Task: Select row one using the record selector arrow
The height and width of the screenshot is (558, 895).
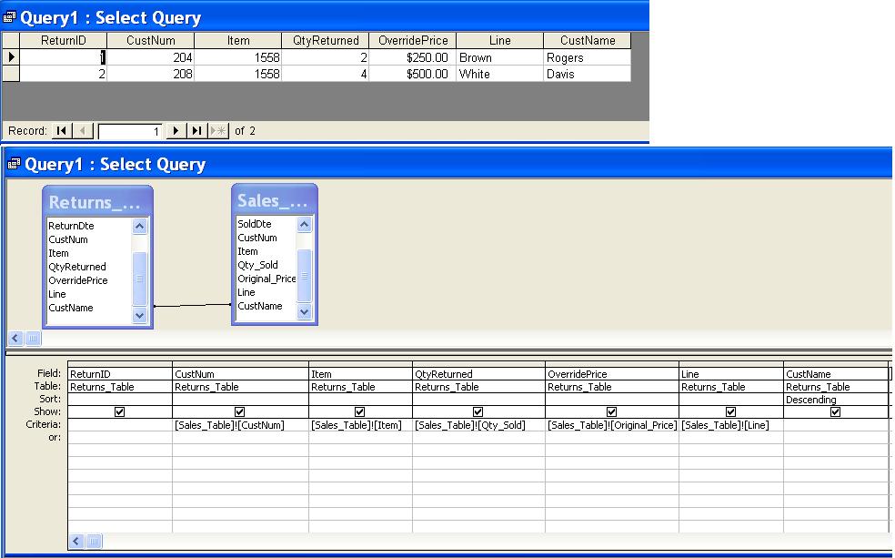Action: (10, 57)
